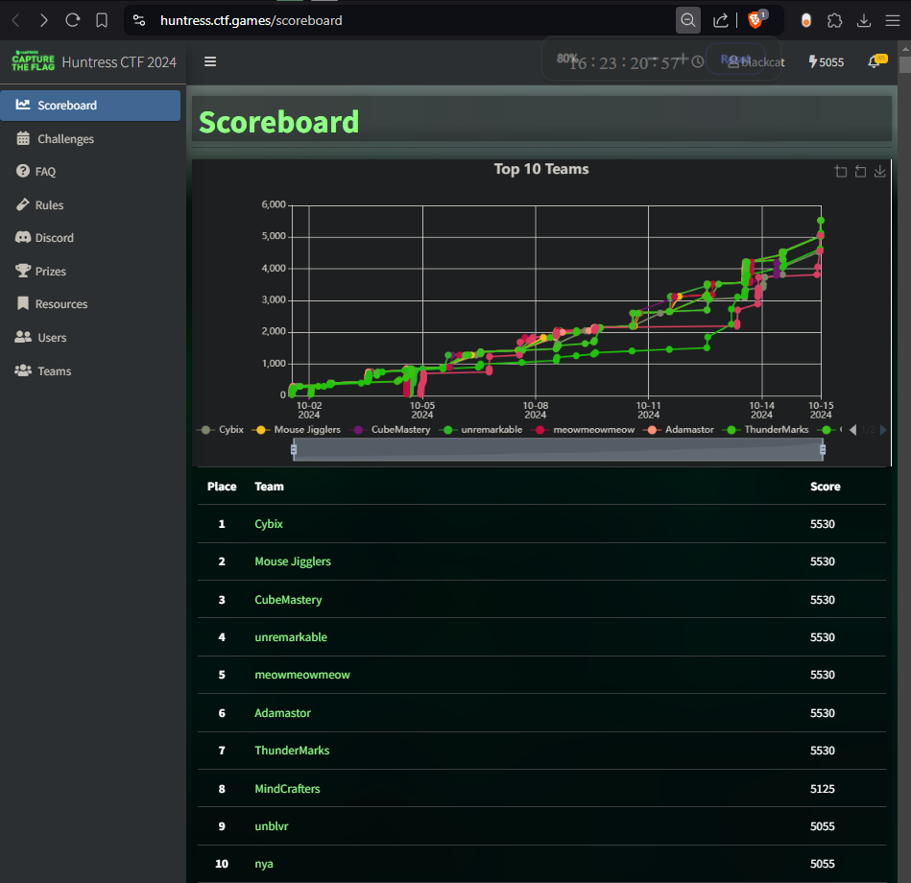911x883 pixels.
Task: Open ThunderMarks team link
Action: coord(292,751)
